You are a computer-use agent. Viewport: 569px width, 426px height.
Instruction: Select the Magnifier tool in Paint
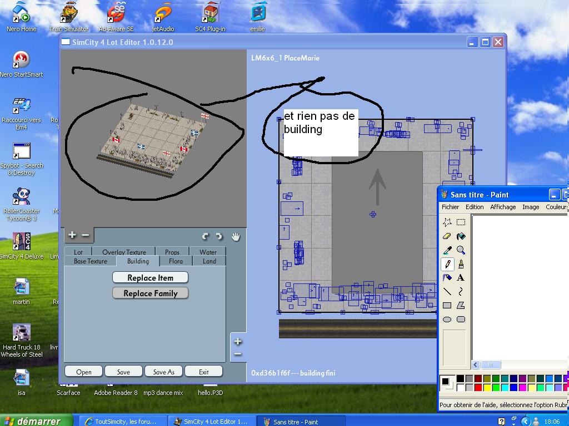click(x=461, y=250)
